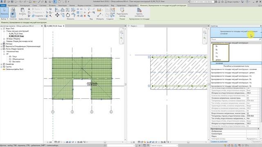Choose the Offset tool in Изменить panel
The width and height of the screenshot is (262, 147).
pyautogui.click(x=63, y=10)
